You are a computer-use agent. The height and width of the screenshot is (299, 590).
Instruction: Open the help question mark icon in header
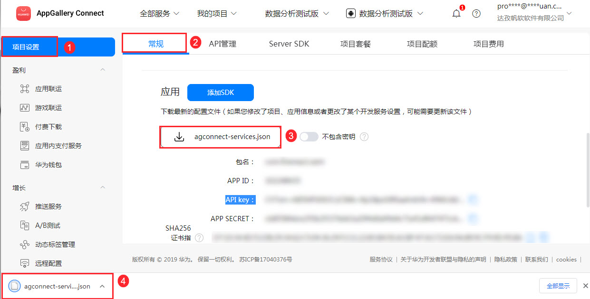point(476,13)
